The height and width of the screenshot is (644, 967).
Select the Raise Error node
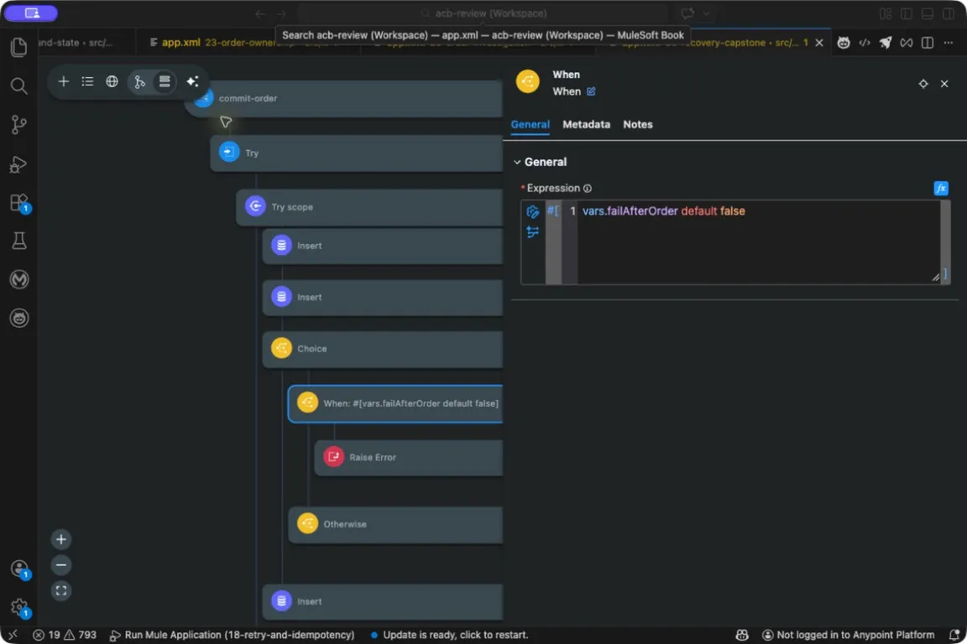408,457
